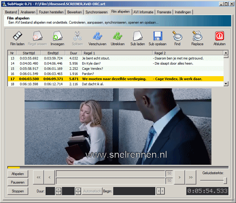The height and width of the screenshot is (203, 236).
Task: Sort by the Starttijd column header
Action: point(29,53)
